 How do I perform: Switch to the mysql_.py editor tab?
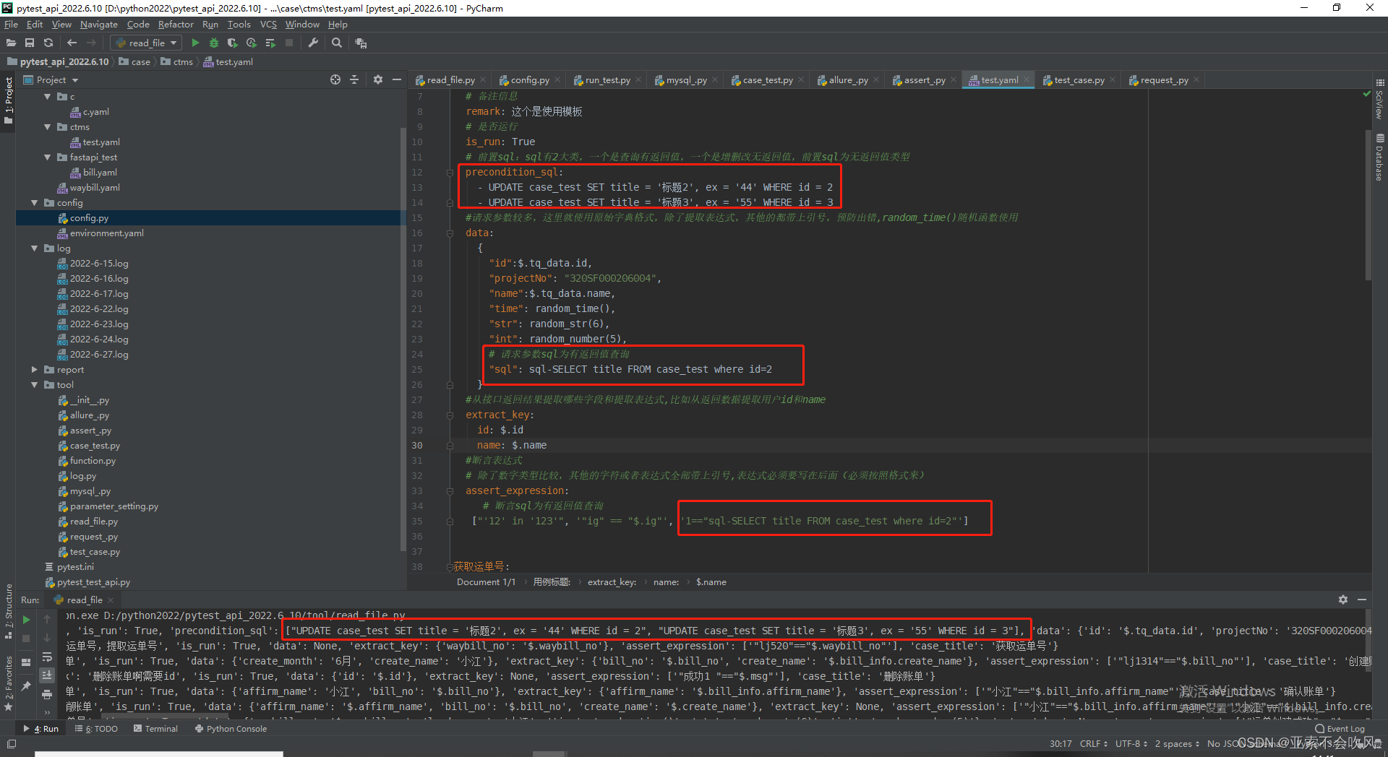[x=685, y=80]
